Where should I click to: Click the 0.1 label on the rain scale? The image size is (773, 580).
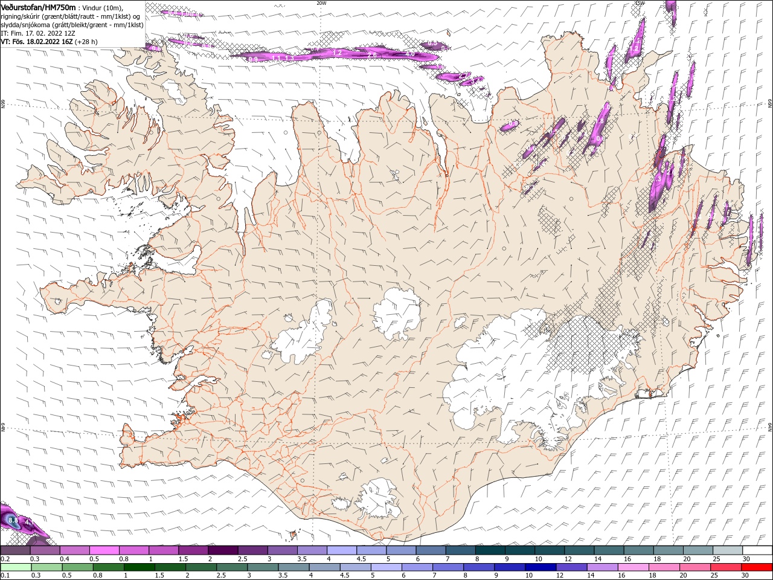[x=4, y=576]
